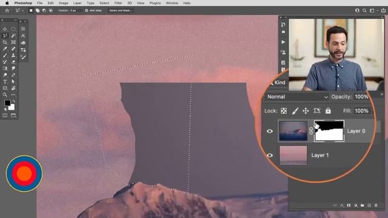Select the Clone Stamp tool
388x218 pixels.
coord(13,55)
